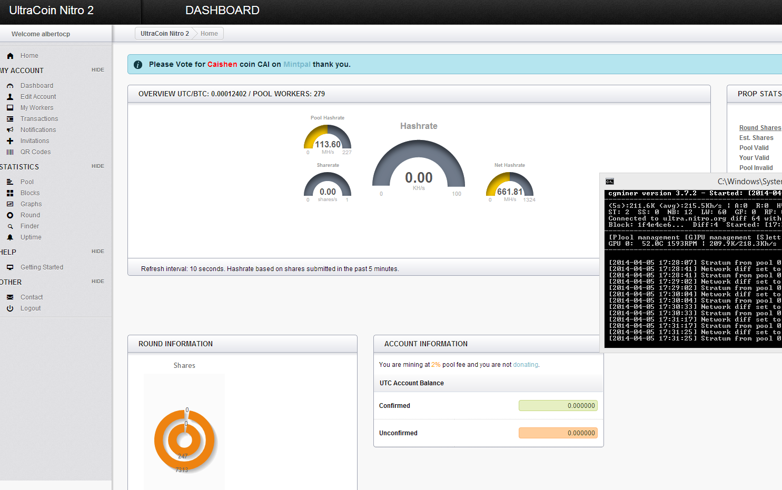This screenshot has width=782, height=490.
Task: Click the Sharerate gauge
Action: click(328, 185)
